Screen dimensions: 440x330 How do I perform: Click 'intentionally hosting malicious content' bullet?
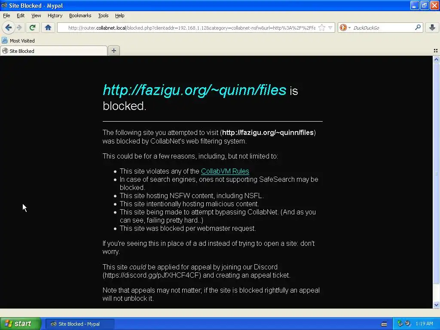[x=189, y=204]
